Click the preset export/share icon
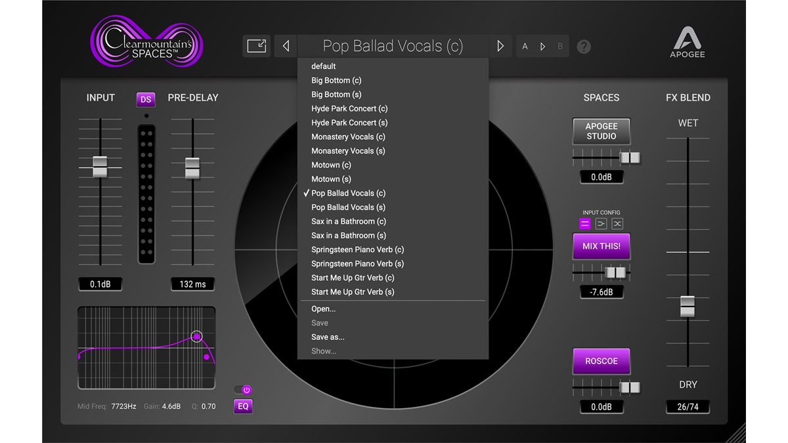 (x=256, y=45)
